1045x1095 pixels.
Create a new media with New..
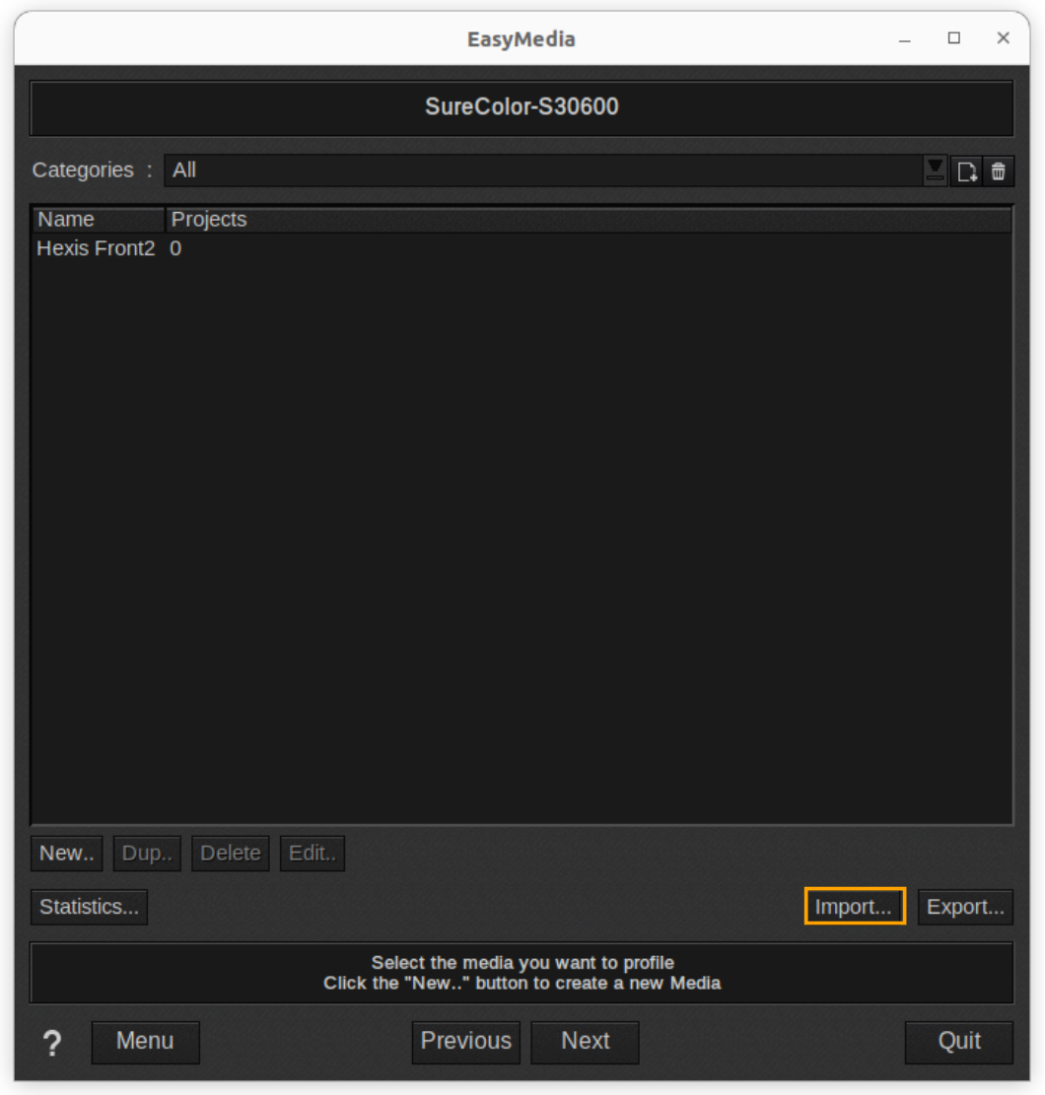click(66, 853)
